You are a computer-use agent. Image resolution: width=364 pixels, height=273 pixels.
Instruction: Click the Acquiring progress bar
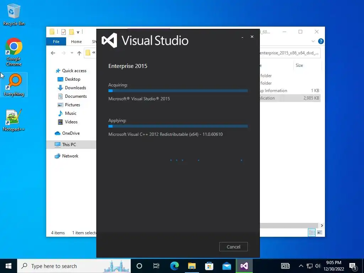pos(178,91)
